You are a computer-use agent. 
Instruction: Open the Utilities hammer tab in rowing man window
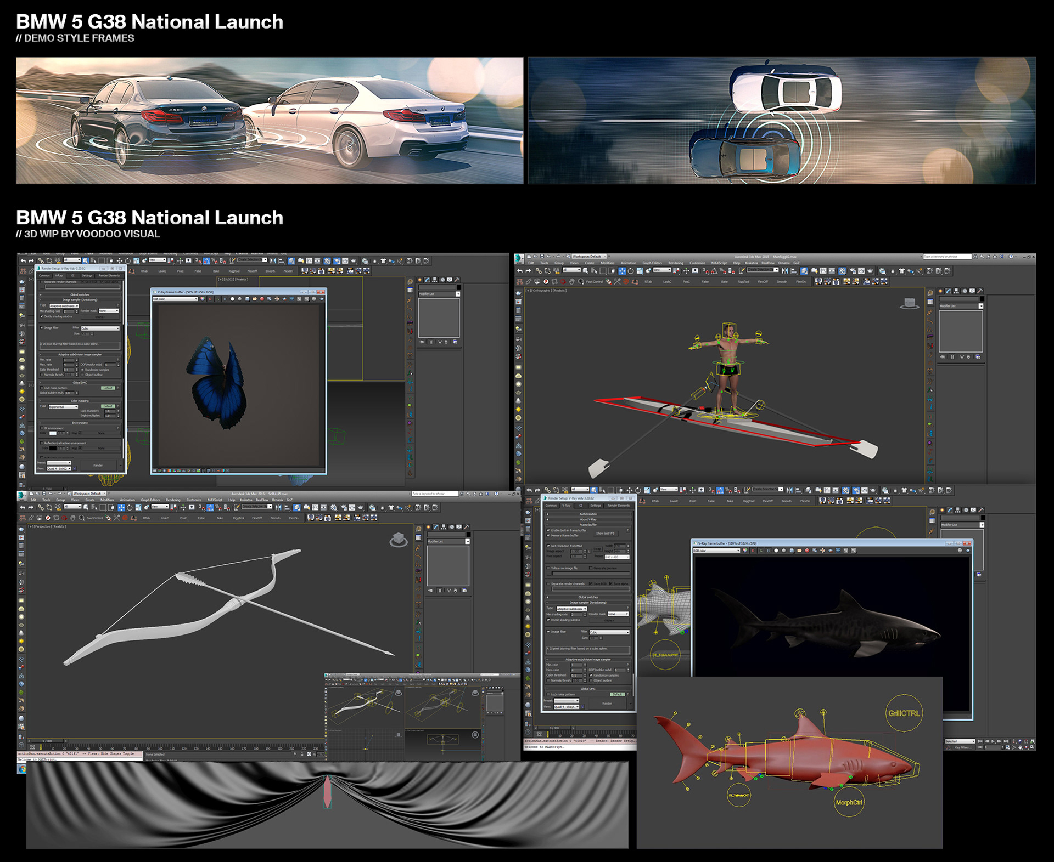(x=980, y=291)
